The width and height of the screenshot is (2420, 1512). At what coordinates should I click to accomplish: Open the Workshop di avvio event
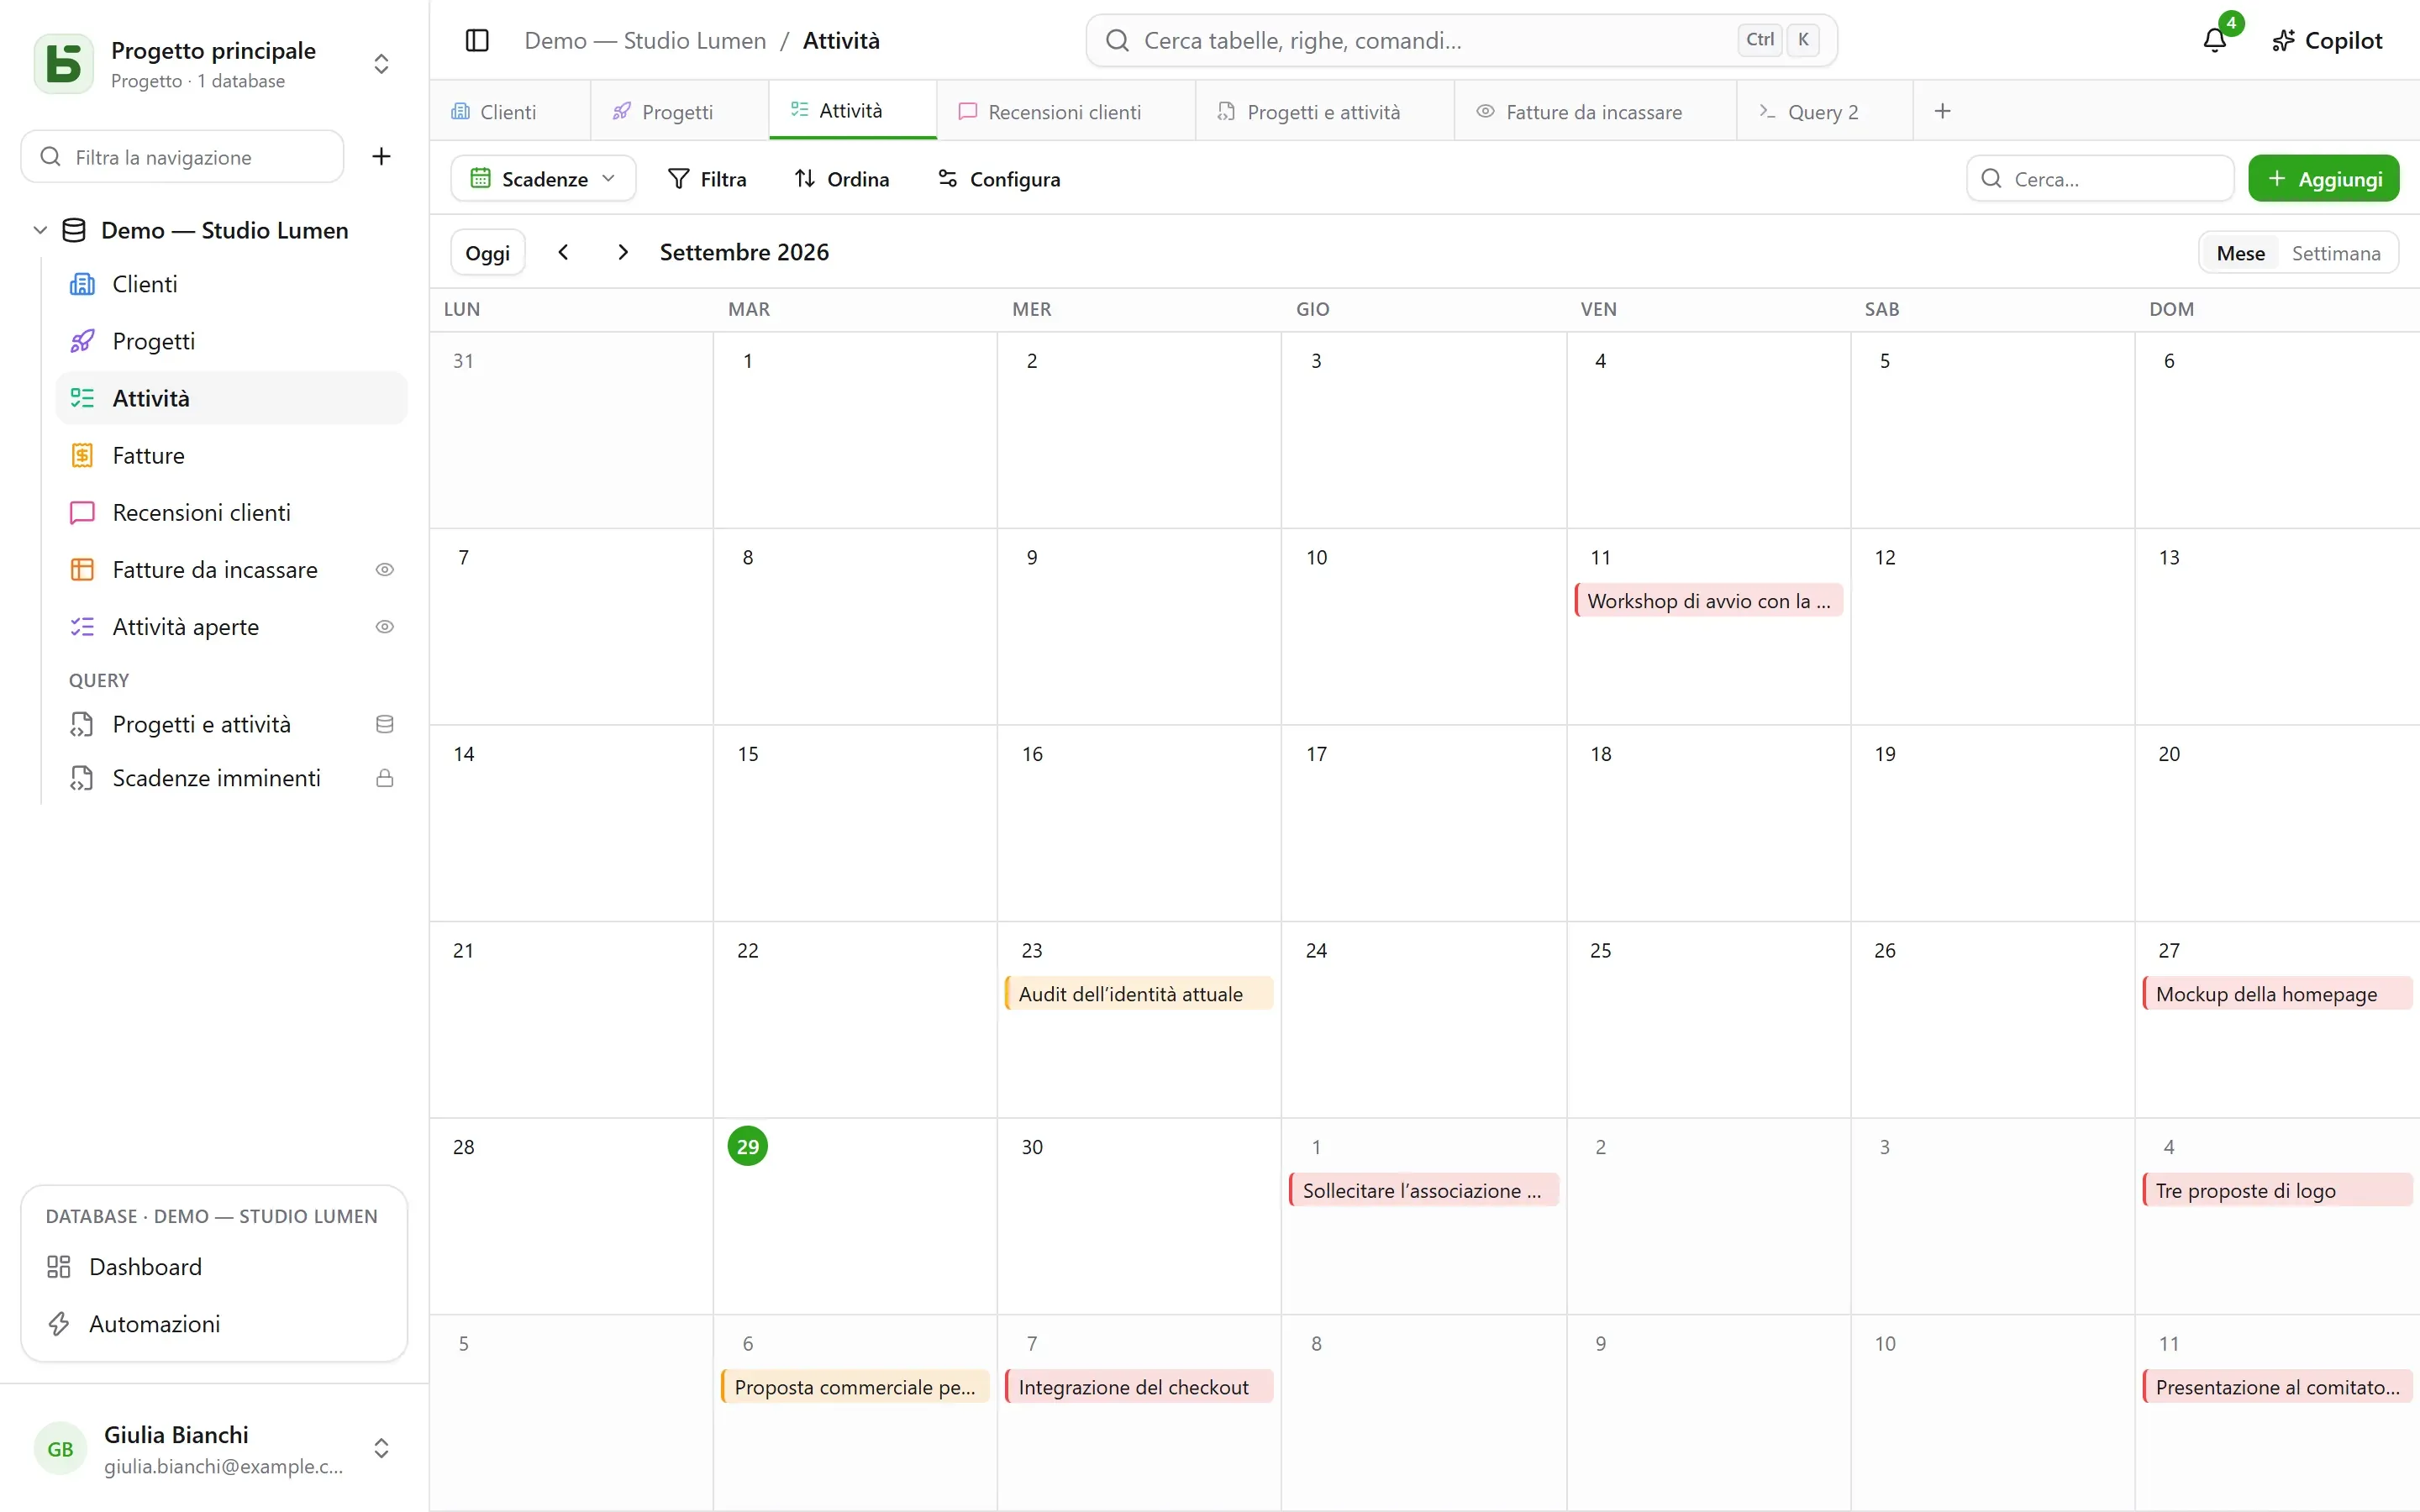[x=1709, y=601]
